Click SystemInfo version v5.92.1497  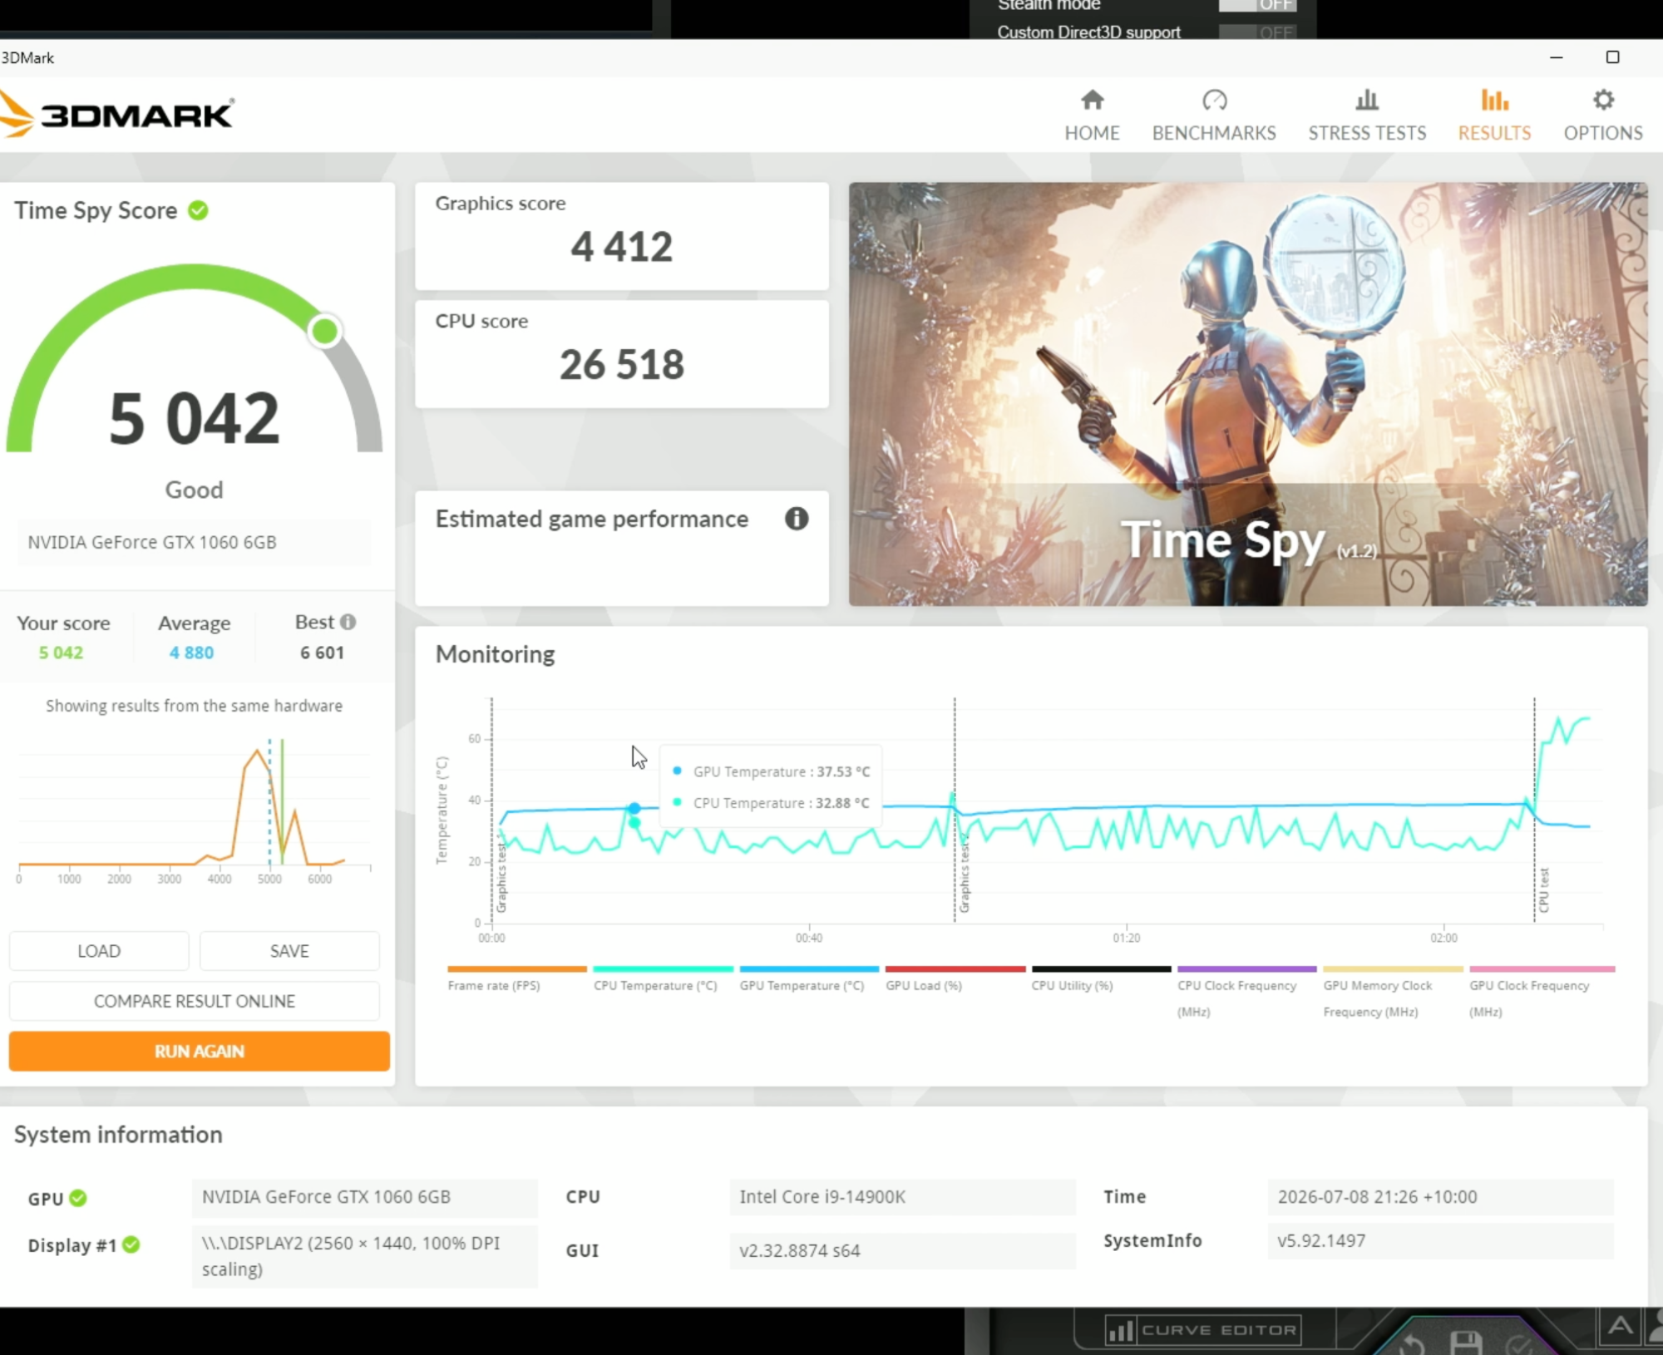(x=1440, y=1240)
